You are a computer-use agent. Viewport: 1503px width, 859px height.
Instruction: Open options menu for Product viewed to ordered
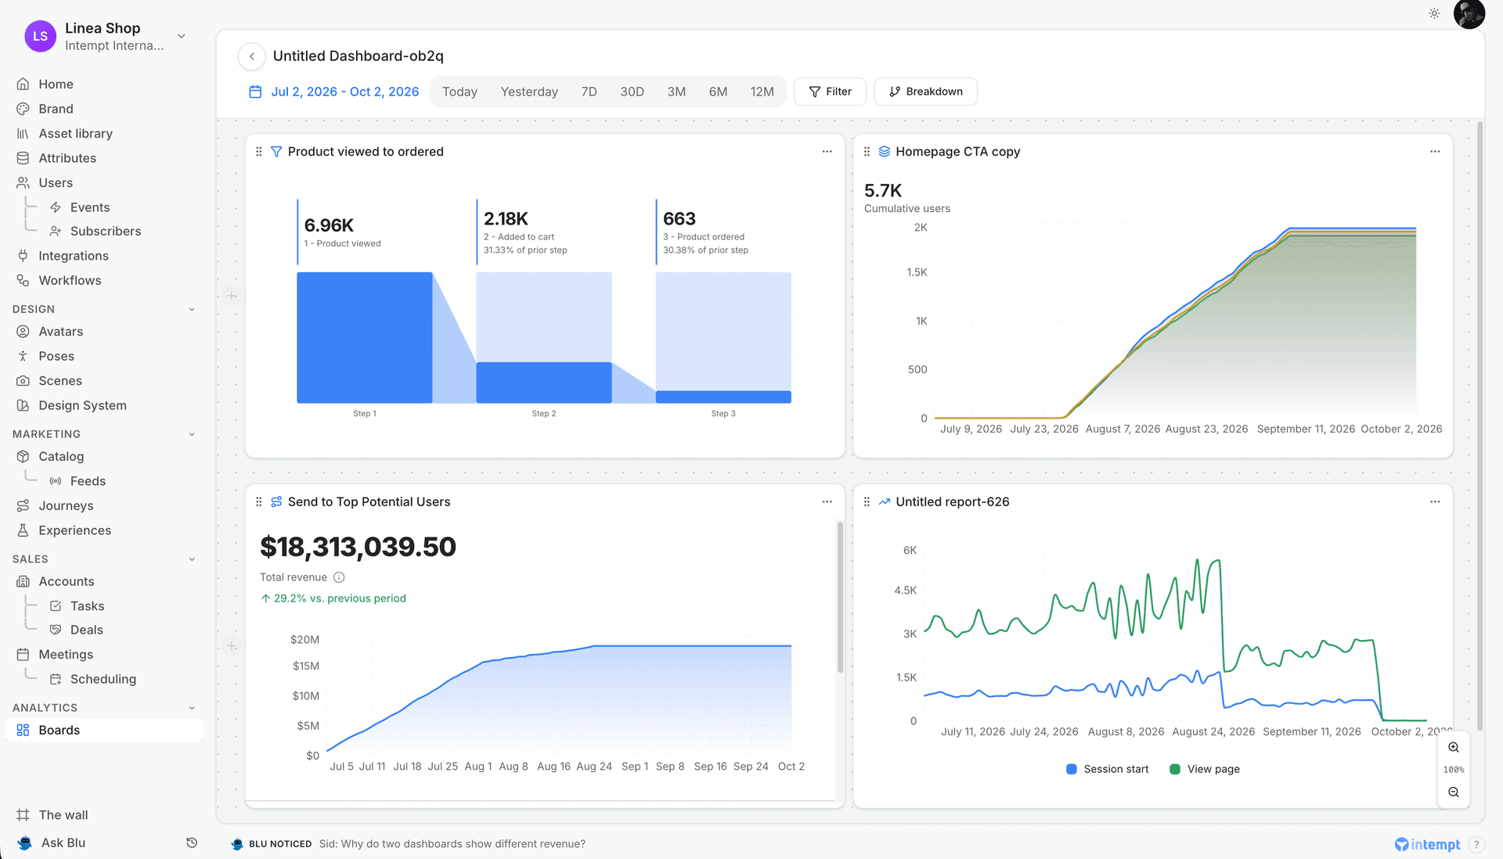tap(827, 152)
